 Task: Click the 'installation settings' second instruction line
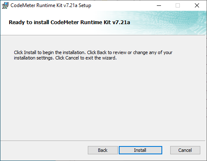[65, 58]
